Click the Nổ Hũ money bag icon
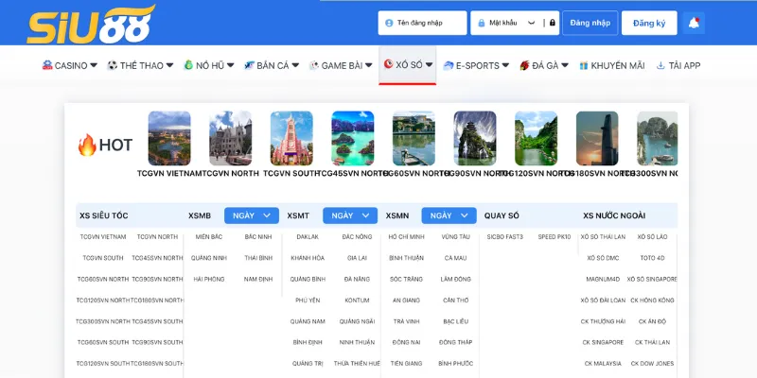Image resolution: width=757 pixels, height=378 pixels. tap(188, 65)
